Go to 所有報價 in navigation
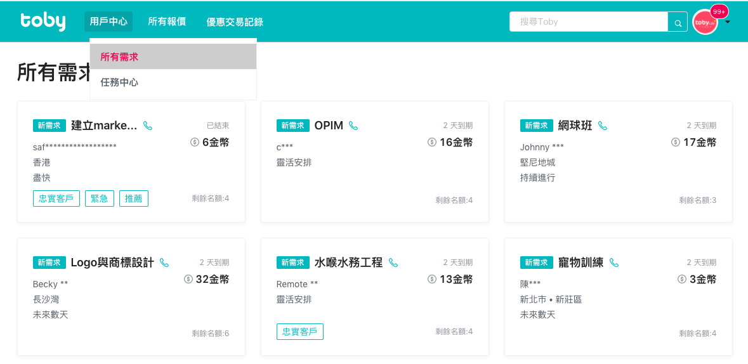The height and width of the screenshot is (364, 748). coord(167,22)
